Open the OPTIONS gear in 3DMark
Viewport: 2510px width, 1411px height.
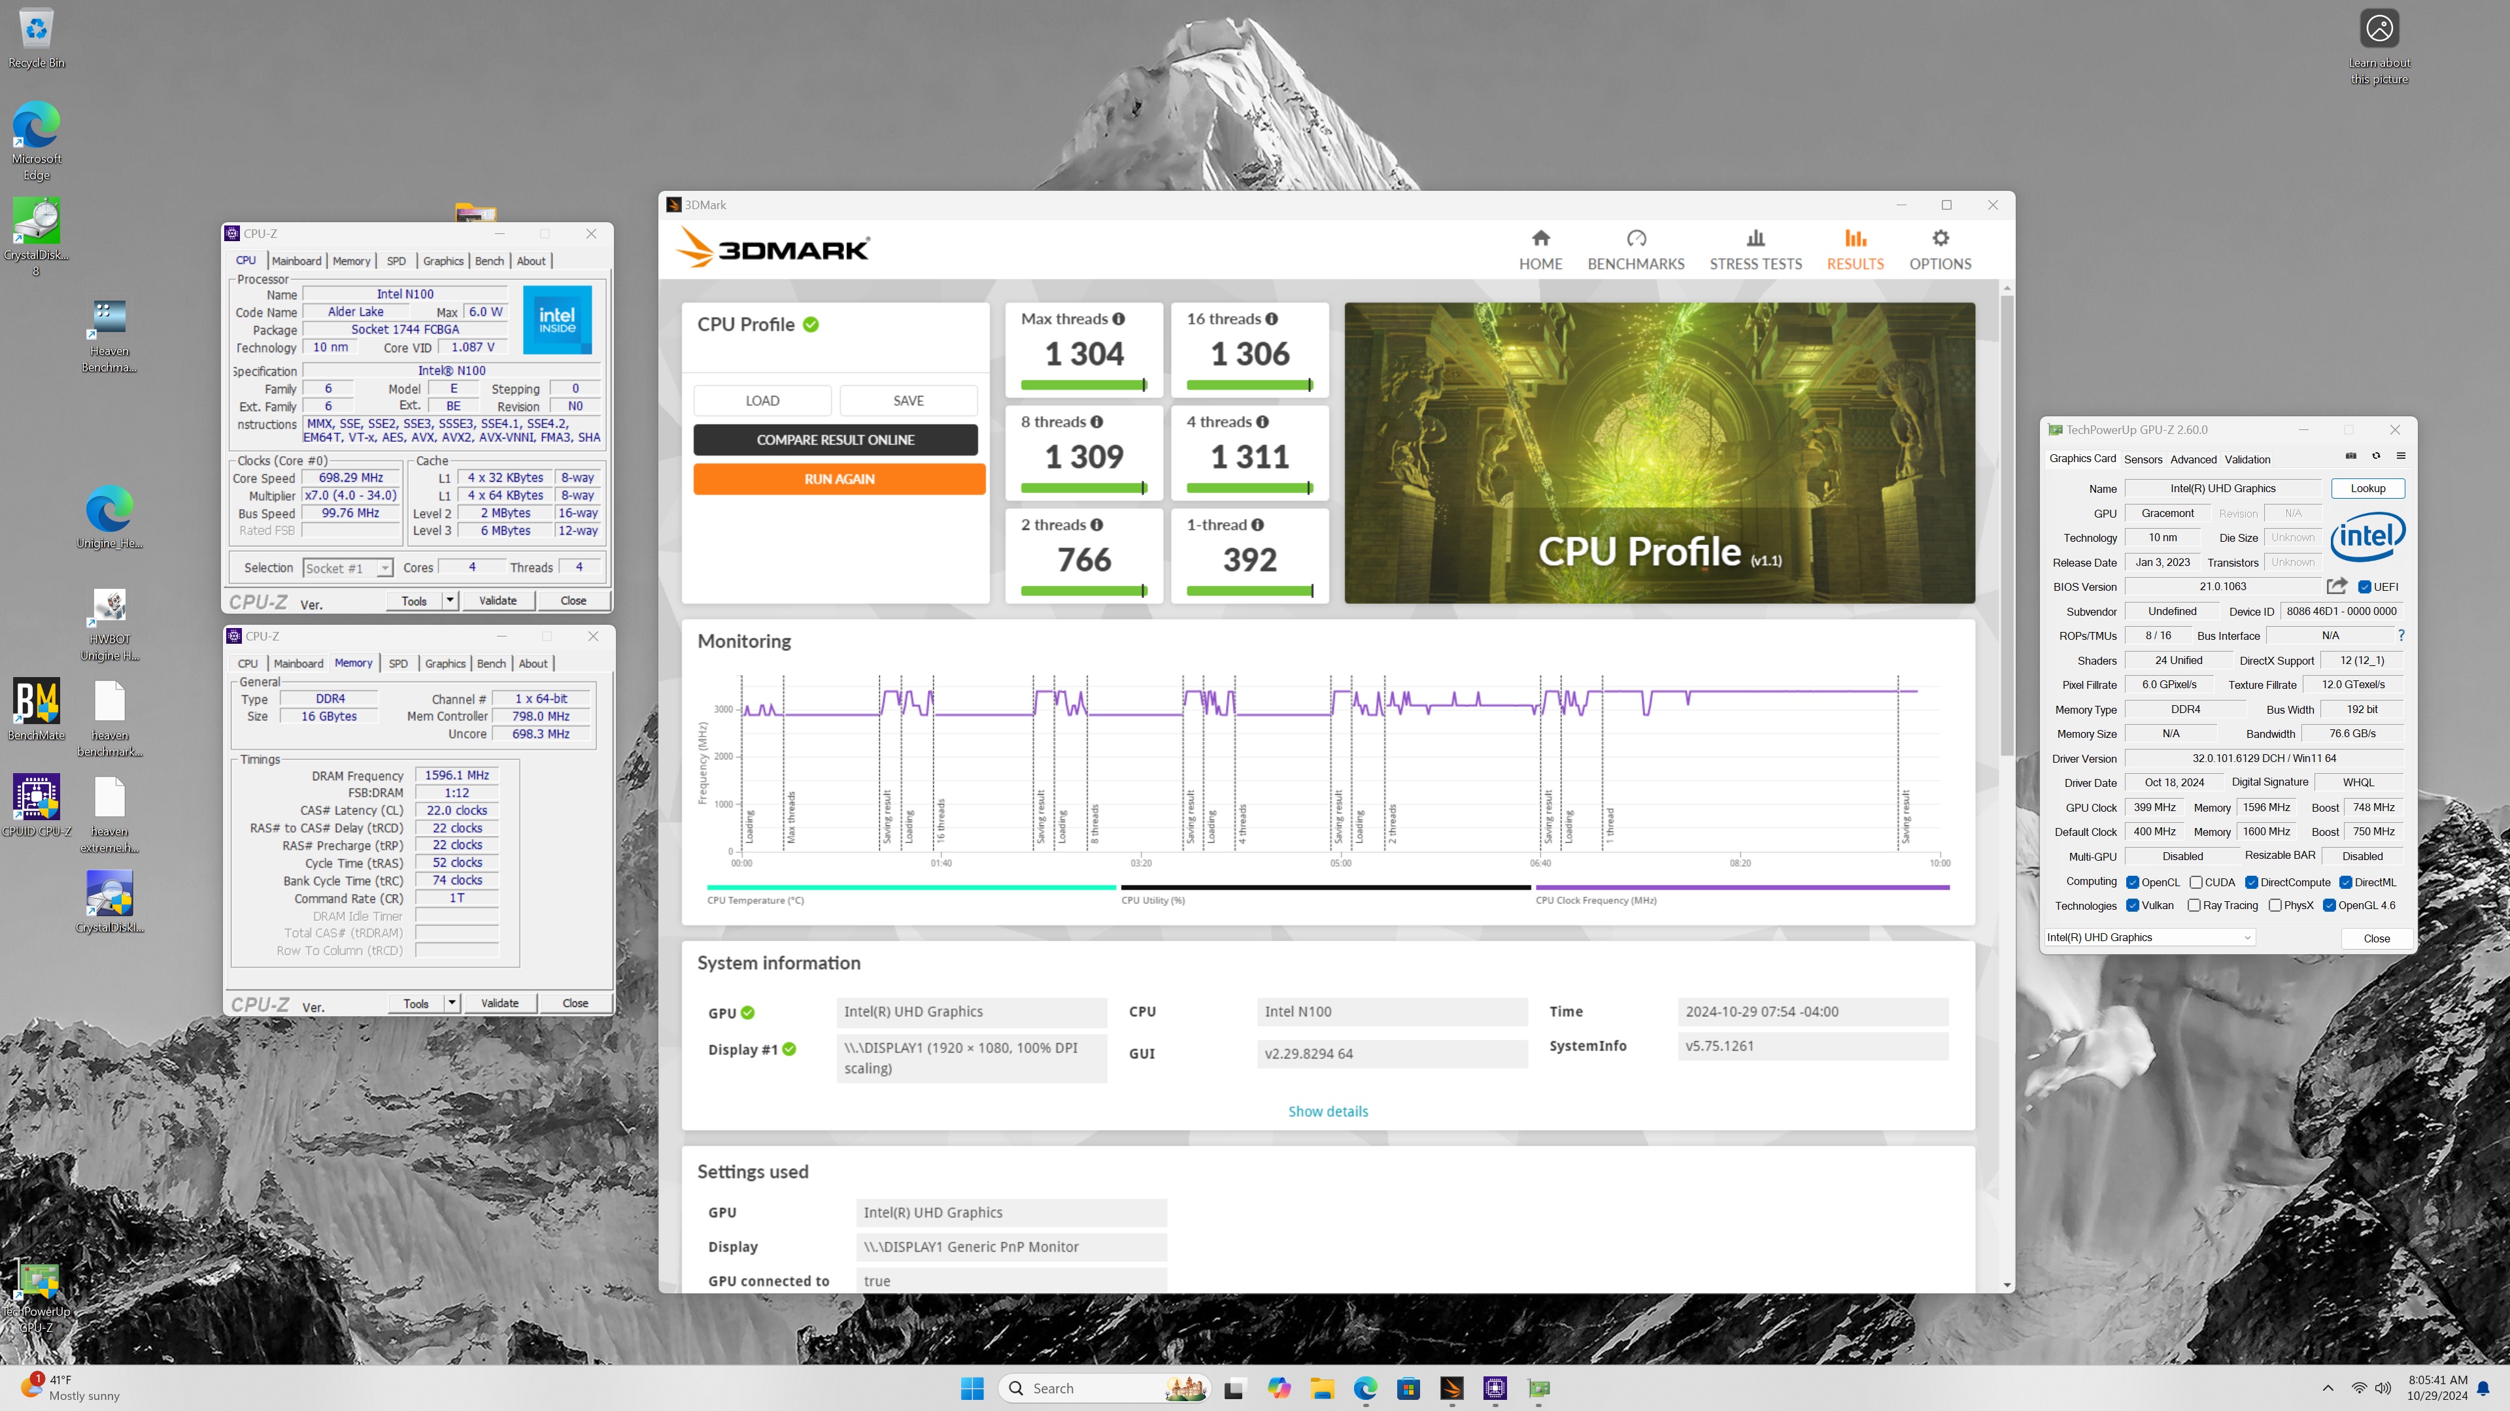pyautogui.click(x=1939, y=249)
